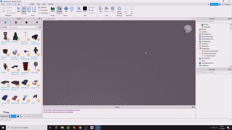Image resolution: width=232 pixels, height=130 pixels.
Task: Click the What's New button
Action: [214, 4]
